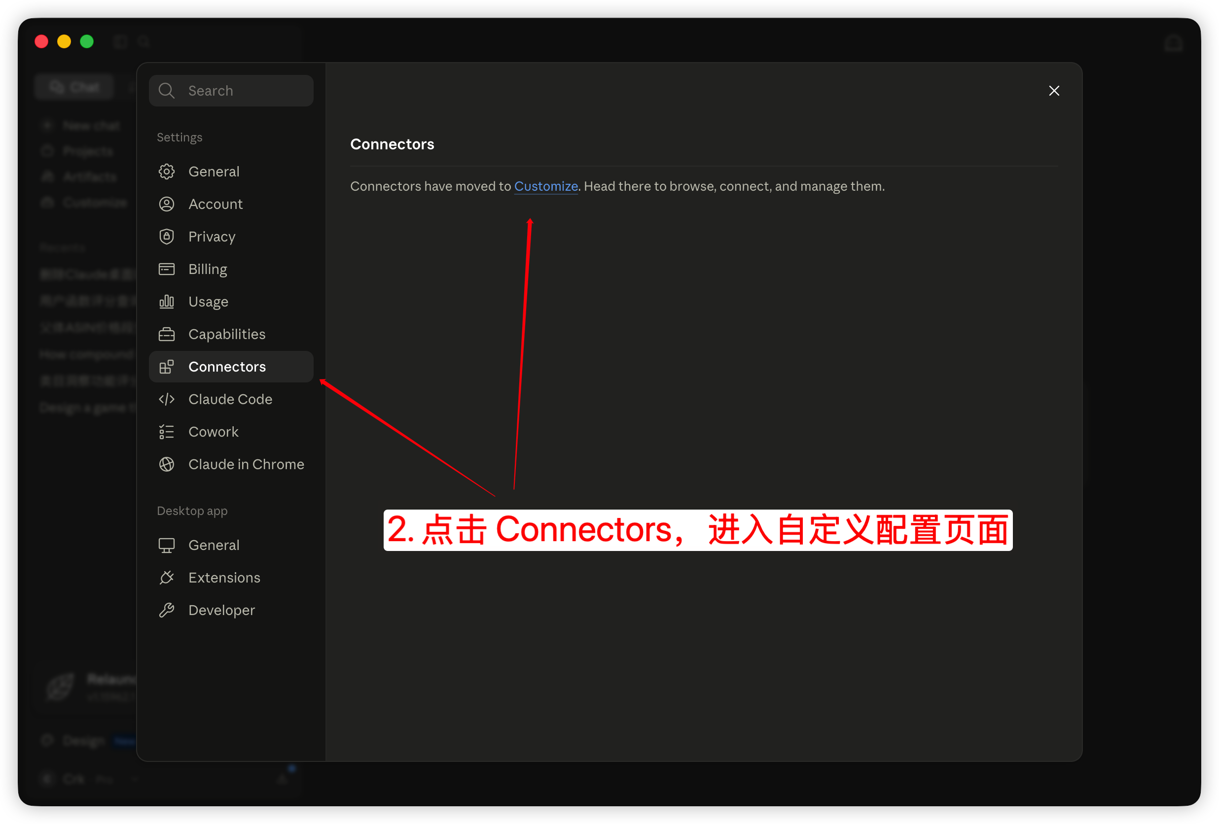Click the Usage bar chart icon
The width and height of the screenshot is (1219, 824).
point(166,302)
